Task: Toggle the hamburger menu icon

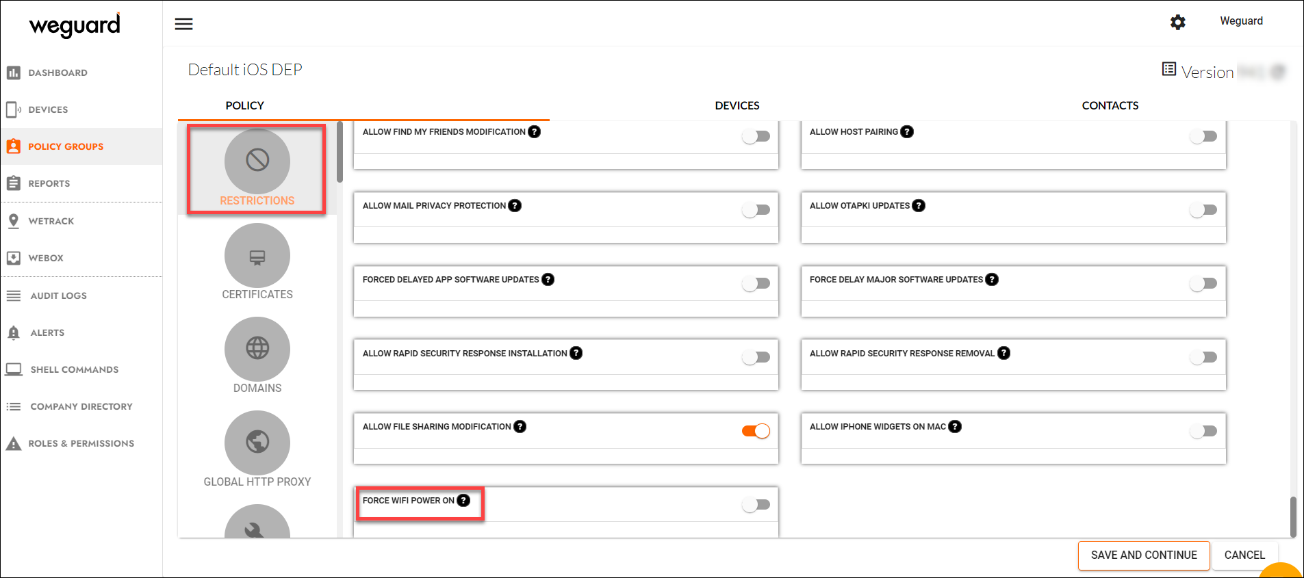Action: (183, 24)
